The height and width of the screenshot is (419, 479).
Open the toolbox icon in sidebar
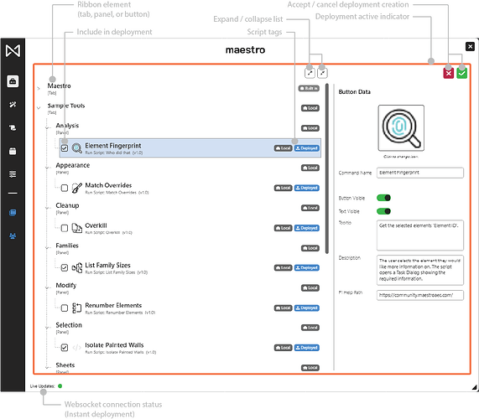(13, 81)
